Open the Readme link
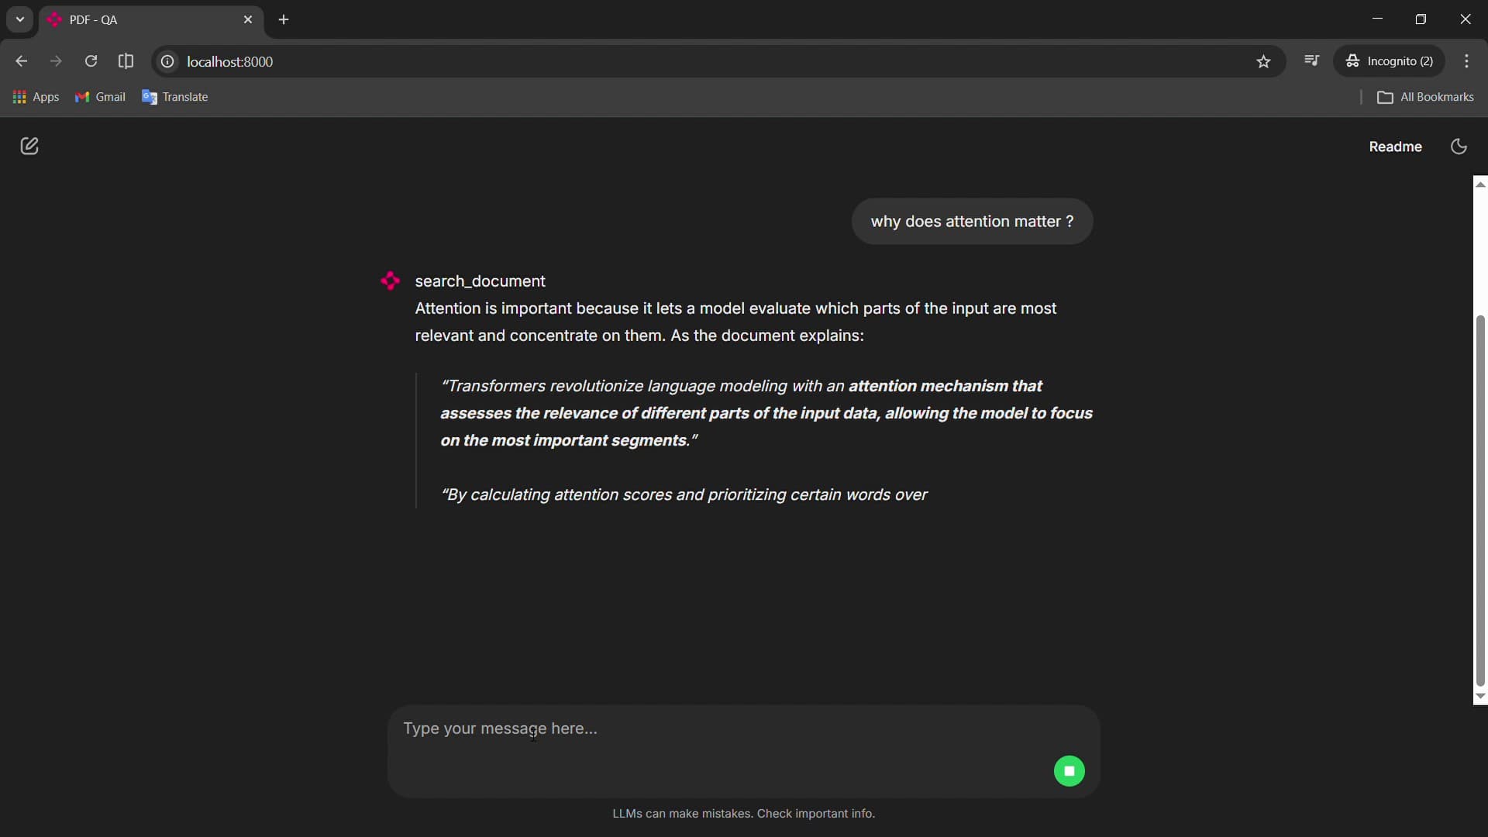This screenshot has height=837, width=1488. coord(1395,146)
